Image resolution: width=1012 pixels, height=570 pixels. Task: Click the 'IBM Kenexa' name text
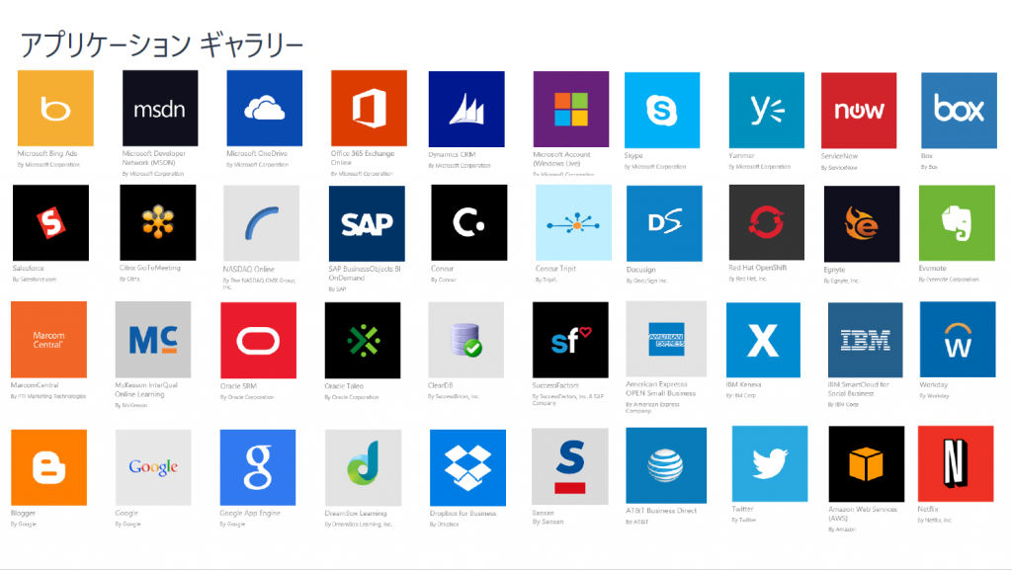coord(743,384)
